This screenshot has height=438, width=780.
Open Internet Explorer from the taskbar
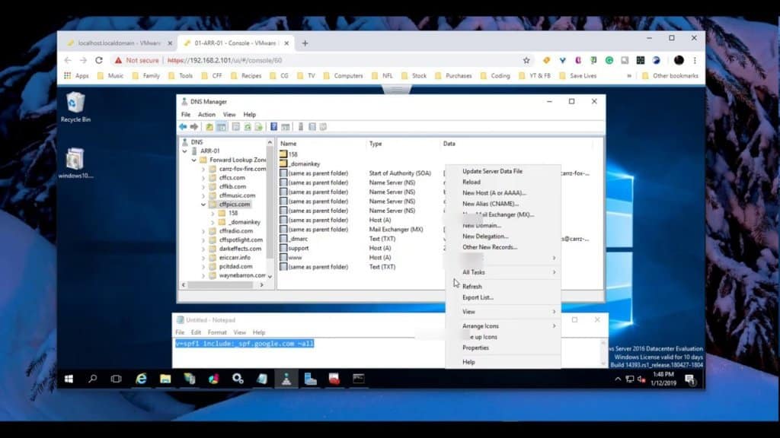(x=141, y=379)
